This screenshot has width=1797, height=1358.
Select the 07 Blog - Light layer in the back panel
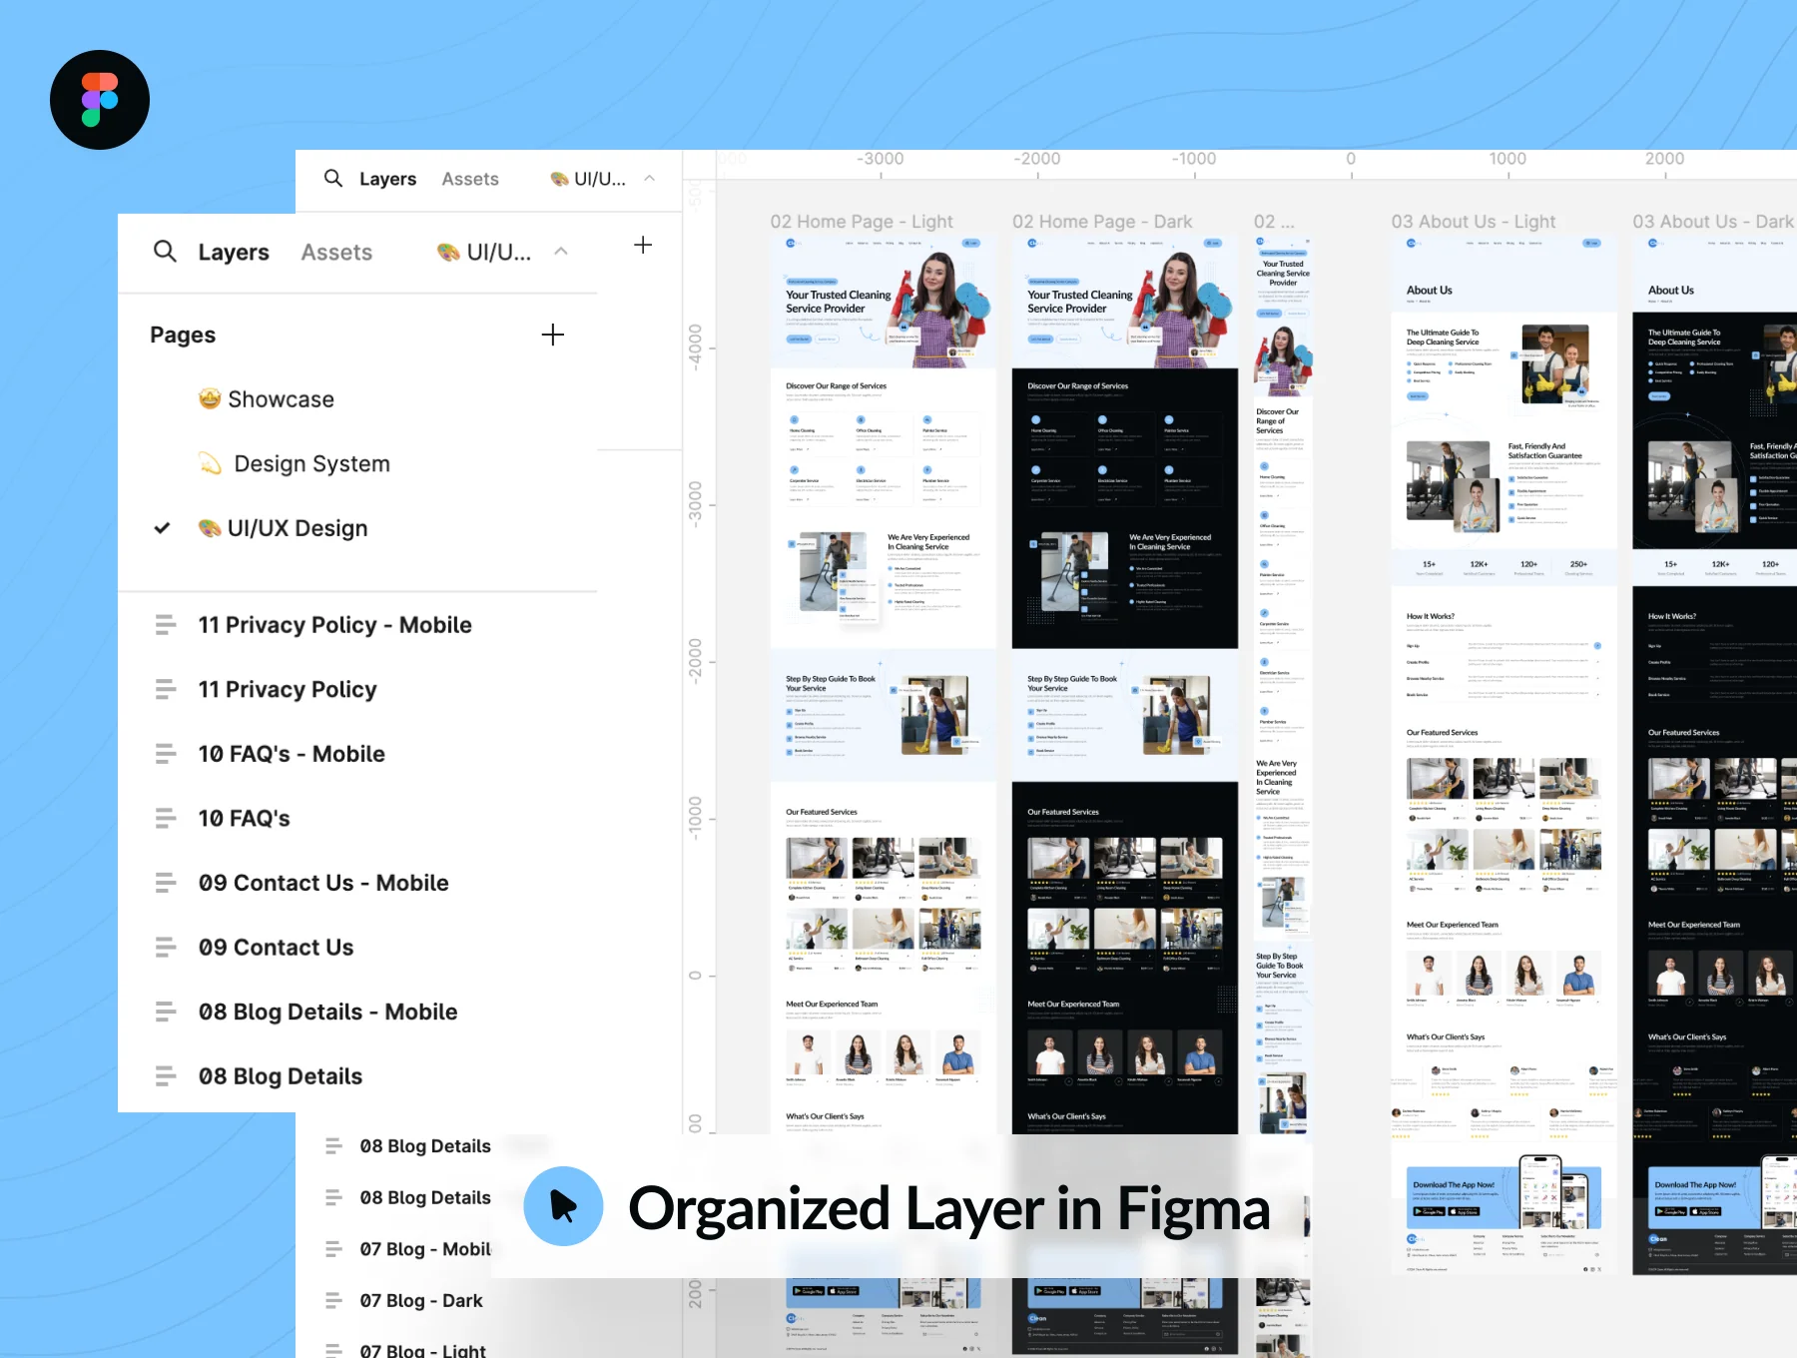pos(423,1350)
